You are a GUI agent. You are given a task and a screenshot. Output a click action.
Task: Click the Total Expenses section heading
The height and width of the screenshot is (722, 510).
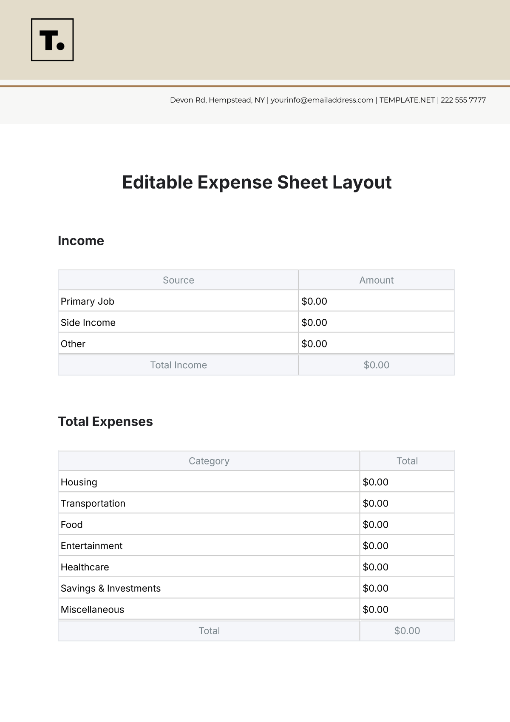click(x=105, y=421)
